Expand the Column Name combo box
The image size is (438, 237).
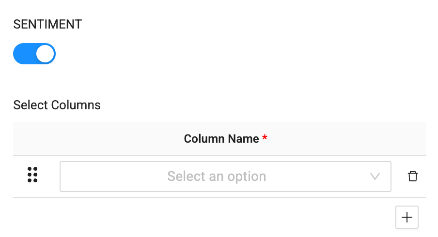click(225, 177)
